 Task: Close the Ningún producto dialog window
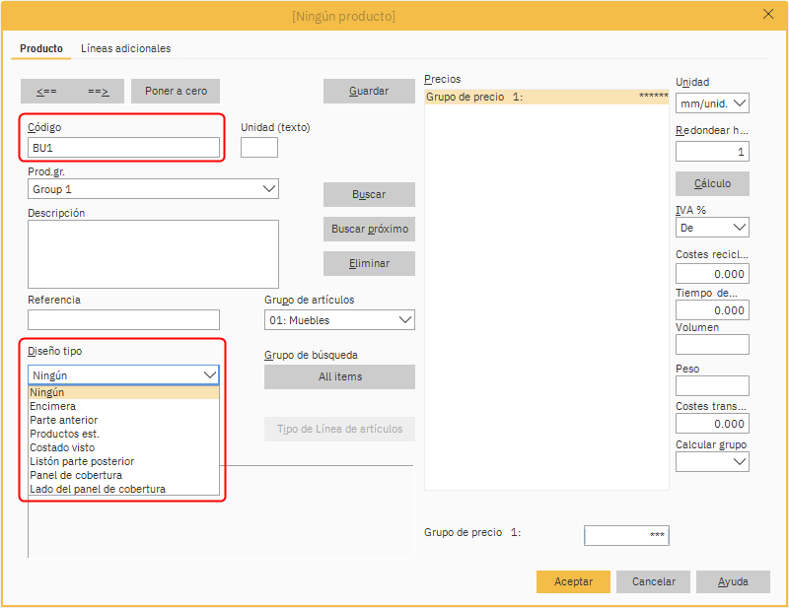[x=768, y=14]
